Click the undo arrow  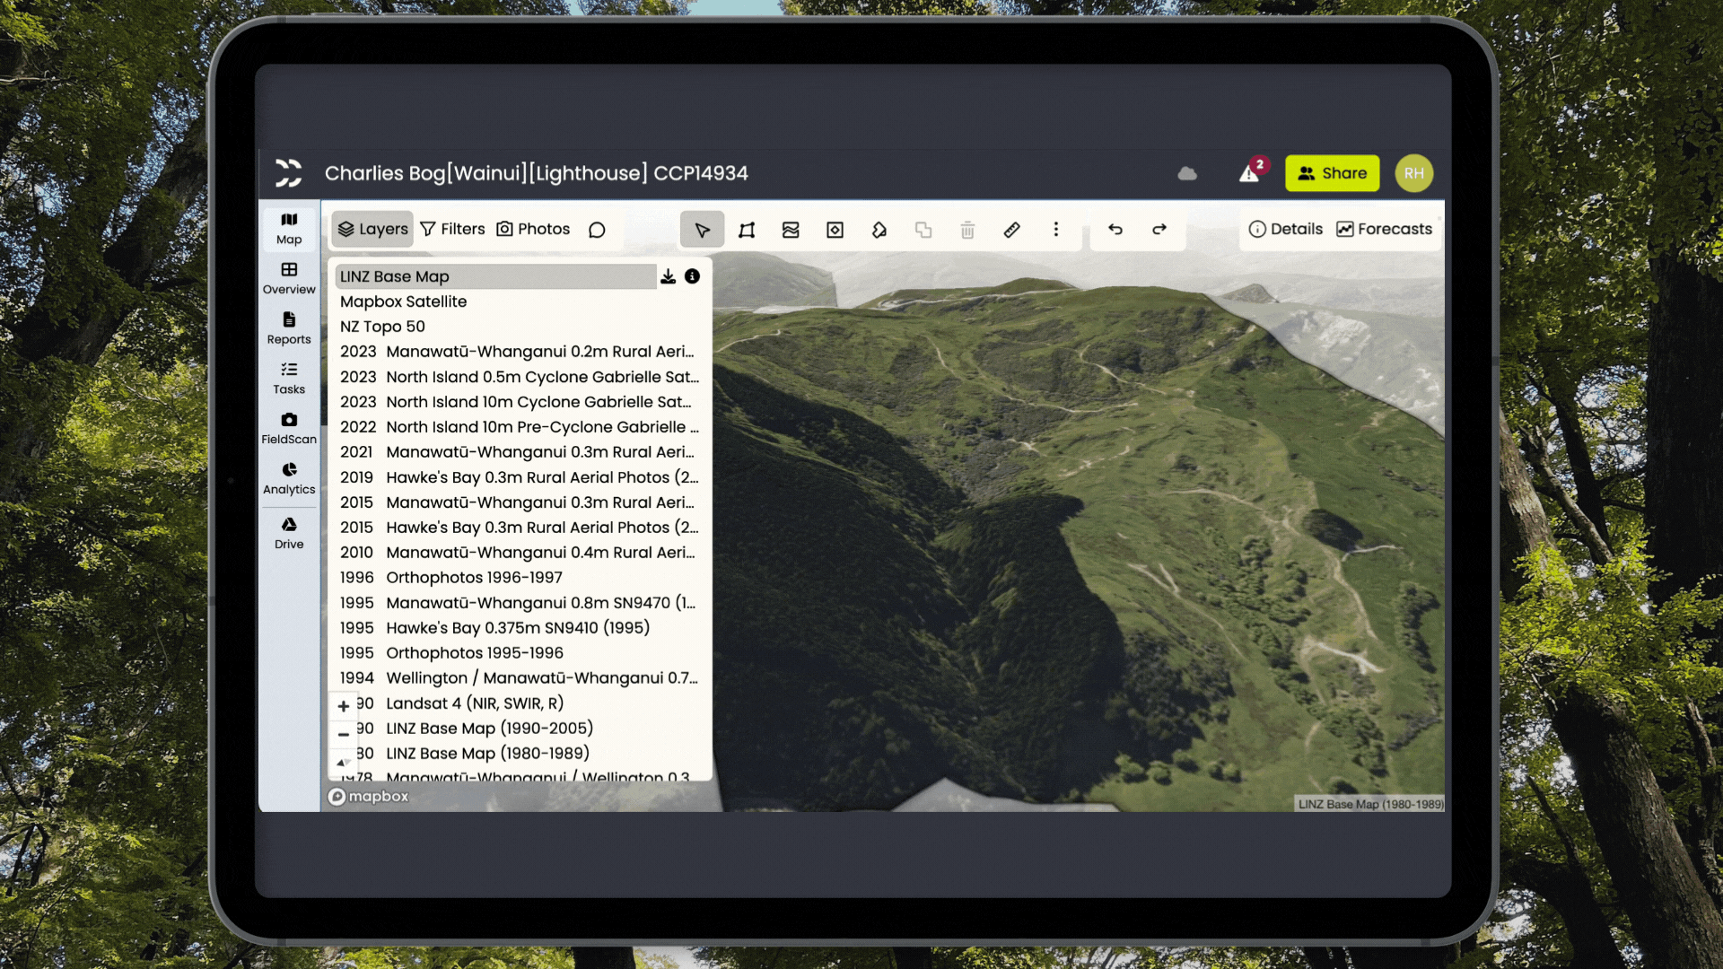click(x=1115, y=230)
